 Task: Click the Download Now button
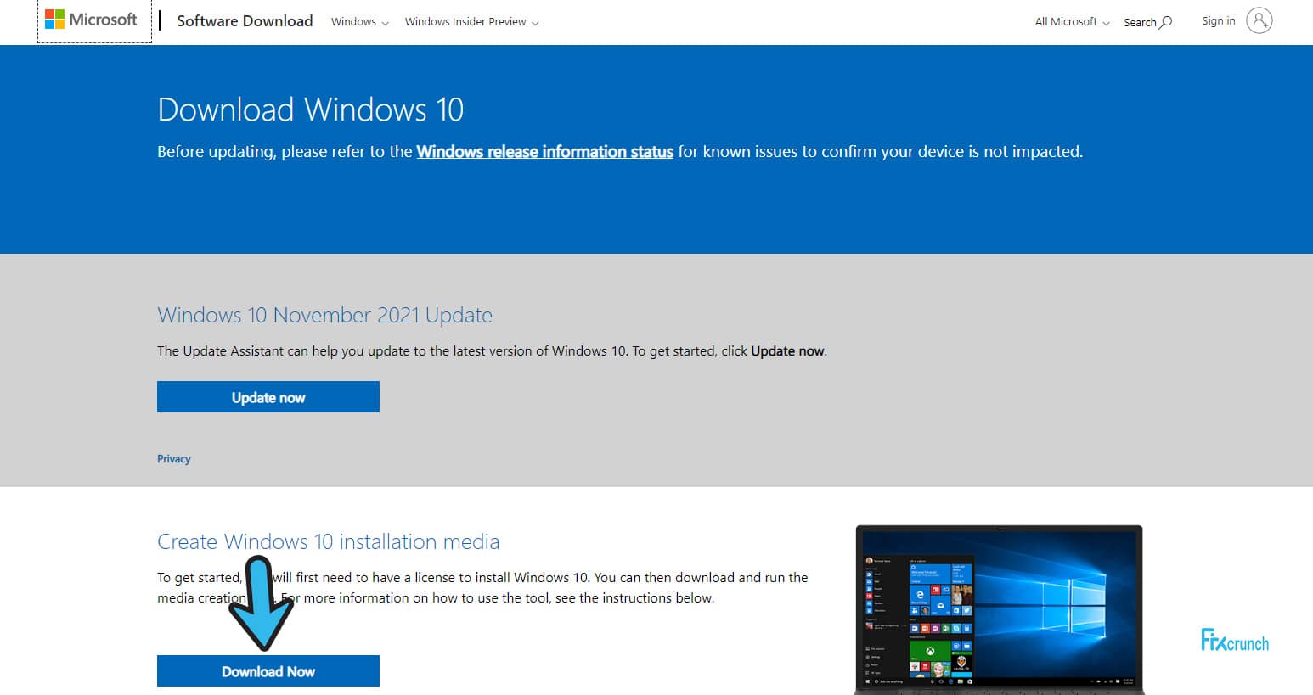268,671
